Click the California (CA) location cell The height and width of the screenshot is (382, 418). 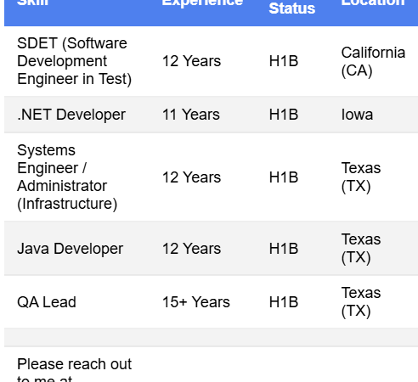373,61
